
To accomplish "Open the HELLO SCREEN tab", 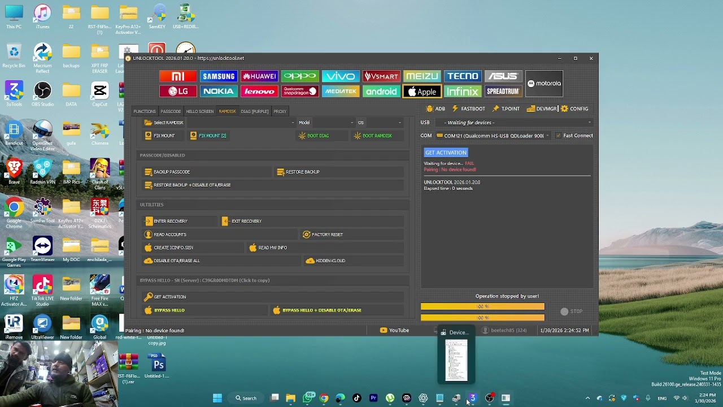I will pos(200,111).
